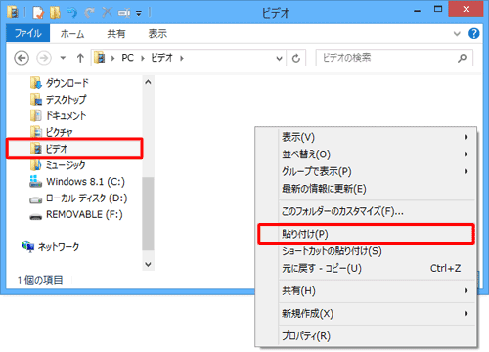489x352 pixels.
Task: Open the 共有(H) submenu in context menu
Action: tap(366, 290)
